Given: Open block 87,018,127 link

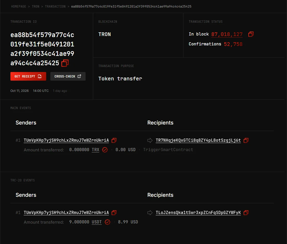Looking at the screenshot, I should (227, 34).
